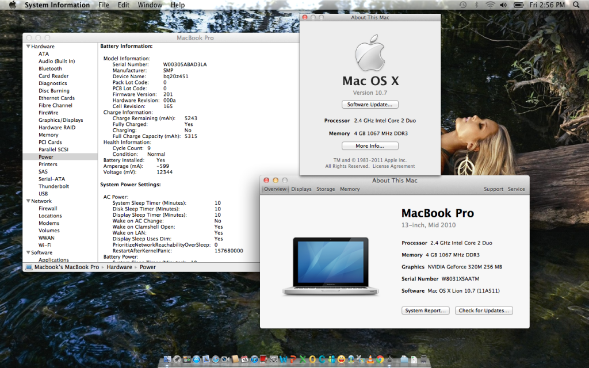589x368 pixels.
Task: Open Finder from the Dock
Action: coord(167,359)
